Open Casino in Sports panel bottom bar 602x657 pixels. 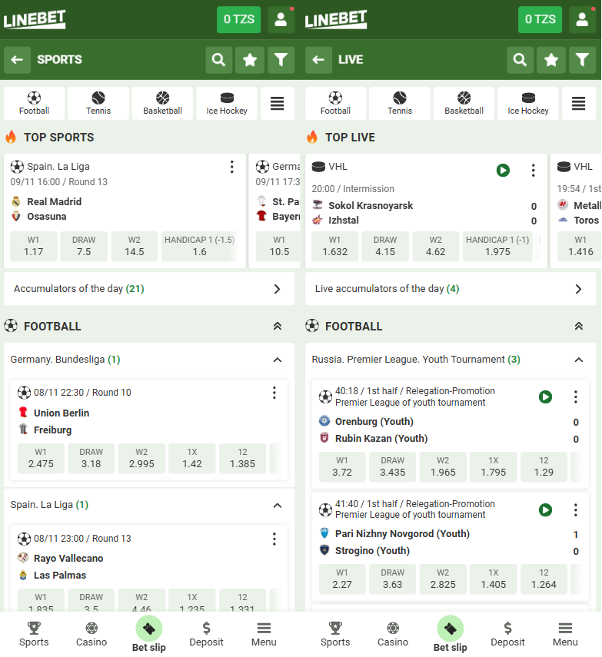coord(91,635)
